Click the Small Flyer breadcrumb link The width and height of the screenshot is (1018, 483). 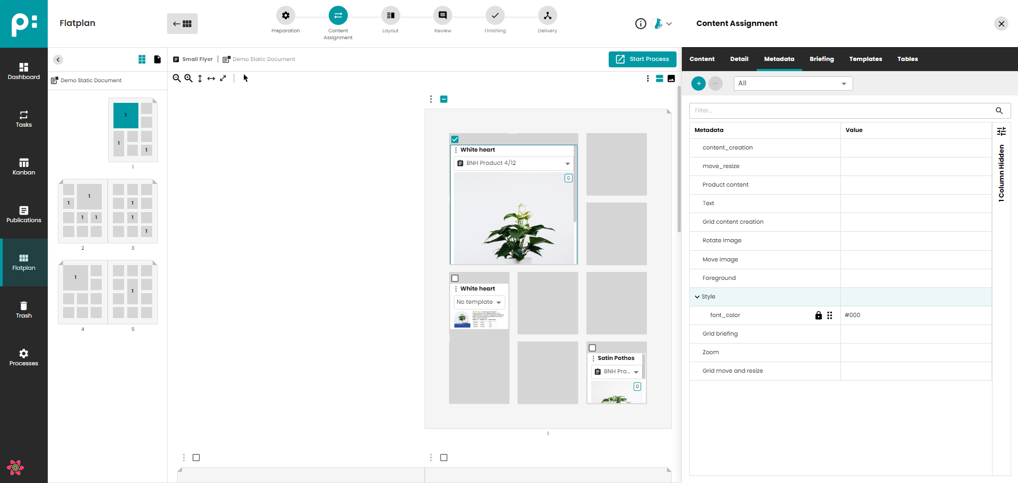click(x=197, y=59)
